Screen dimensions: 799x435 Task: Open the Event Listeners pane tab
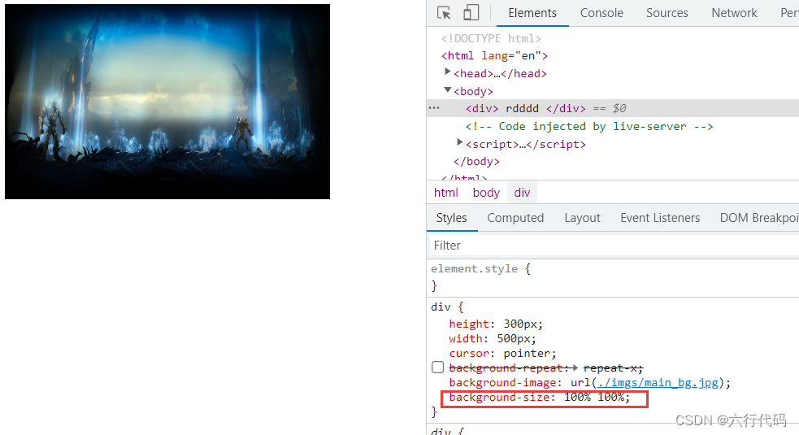tap(660, 218)
